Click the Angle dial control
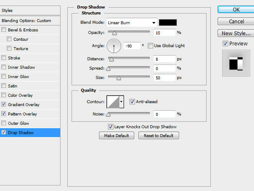 coord(114,46)
